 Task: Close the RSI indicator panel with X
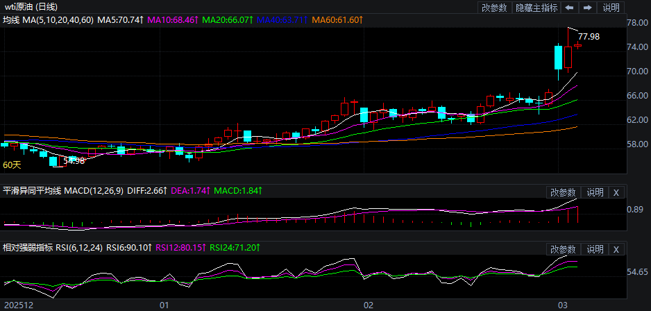point(616,249)
